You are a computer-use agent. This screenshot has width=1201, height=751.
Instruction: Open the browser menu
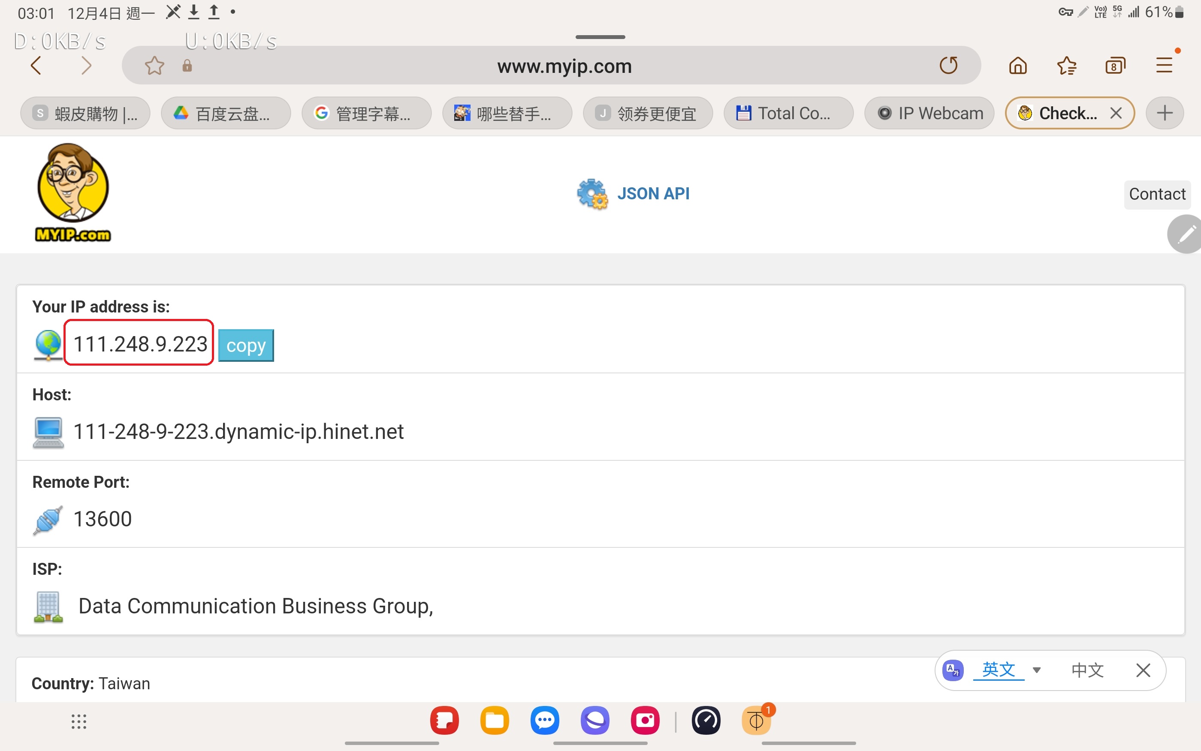(1165, 65)
